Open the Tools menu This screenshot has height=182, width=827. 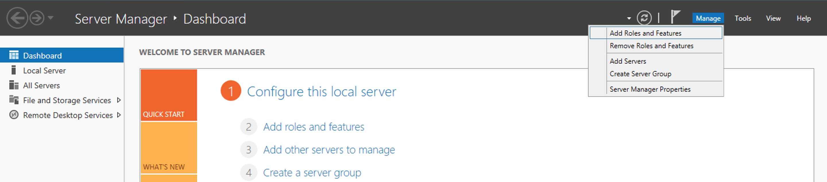pyautogui.click(x=743, y=18)
